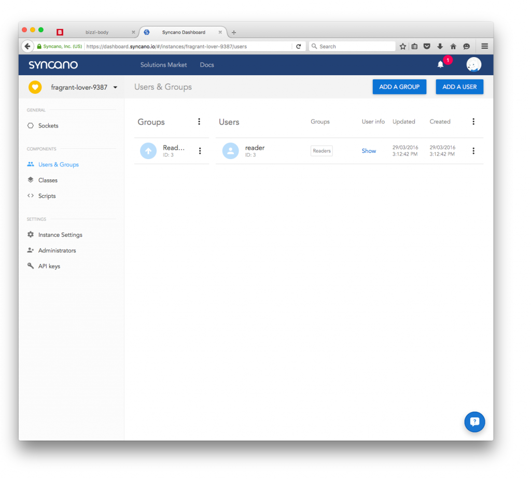Open the Users list options menu

click(x=473, y=121)
